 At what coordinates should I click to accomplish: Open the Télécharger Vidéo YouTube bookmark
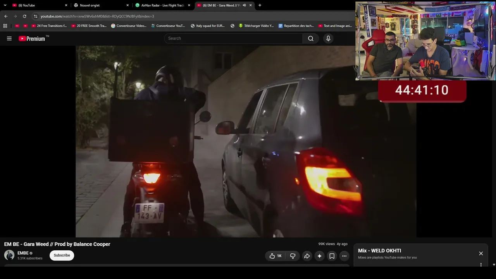[x=256, y=26]
